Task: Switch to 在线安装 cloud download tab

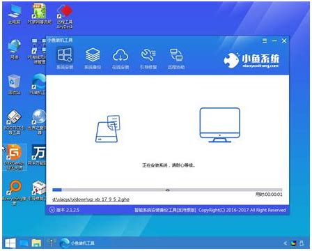Action: tap(120, 59)
